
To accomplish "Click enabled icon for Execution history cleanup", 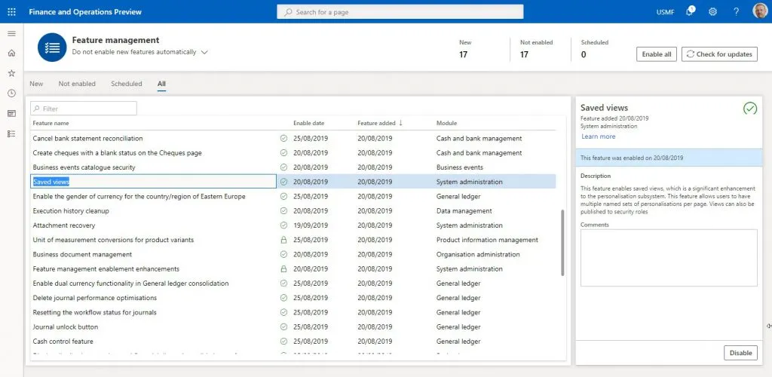I will tap(283, 210).
